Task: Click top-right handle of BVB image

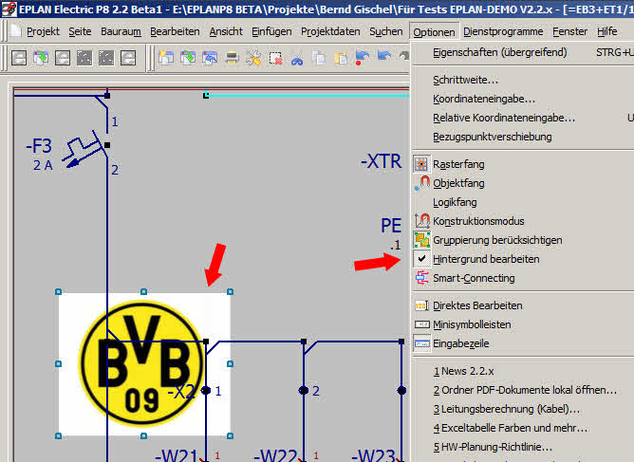Action: point(230,292)
